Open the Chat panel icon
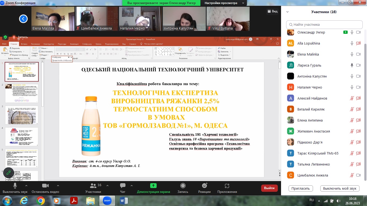This screenshot has height=206, width=367. pos(123,186)
